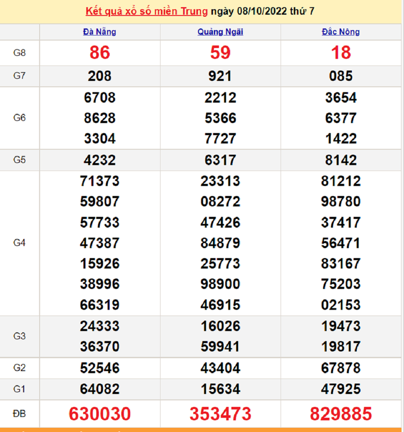The width and height of the screenshot is (404, 432).
Task: Click the red G8 number 86
Action: [99, 53]
